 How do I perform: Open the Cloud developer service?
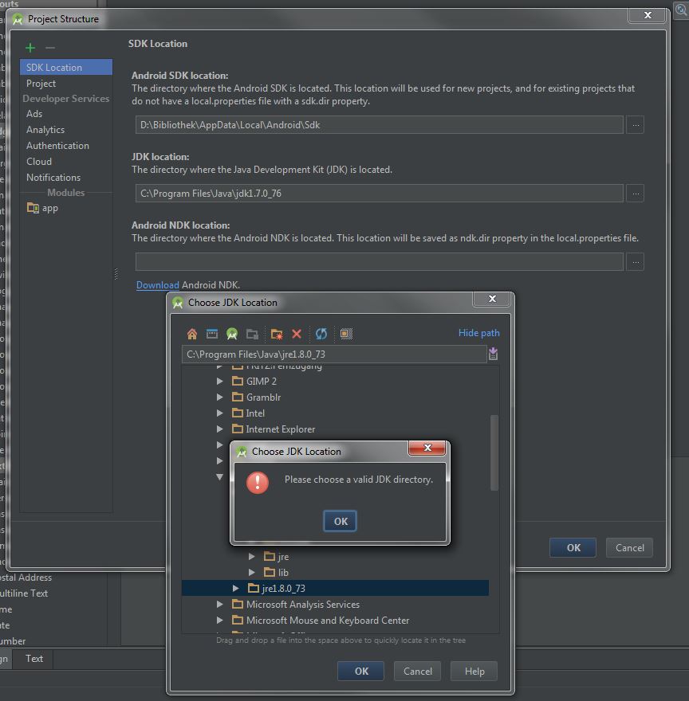pyautogui.click(x=38, y=162)
